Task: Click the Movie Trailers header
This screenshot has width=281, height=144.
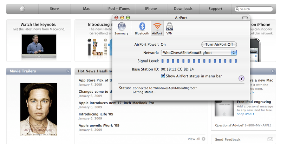Action: 39,71
